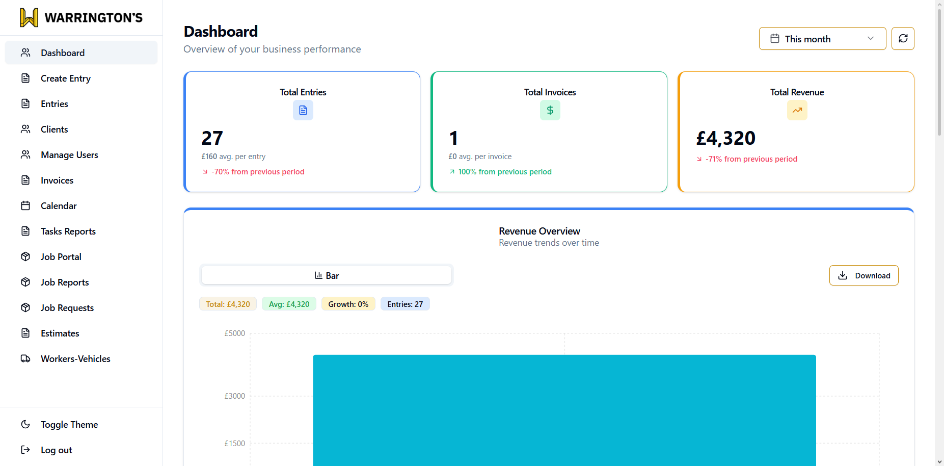Click the Clients people icon
The height and width of the screenshot is (466, 944).
click(x=25, y=129)
